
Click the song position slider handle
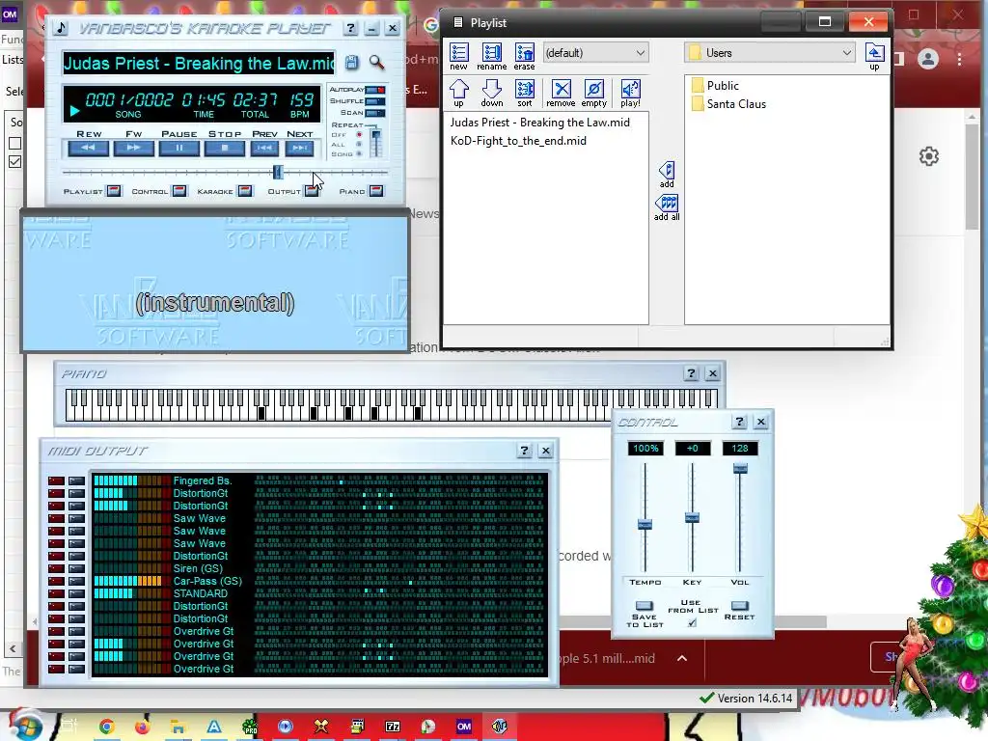coord(278,172)
